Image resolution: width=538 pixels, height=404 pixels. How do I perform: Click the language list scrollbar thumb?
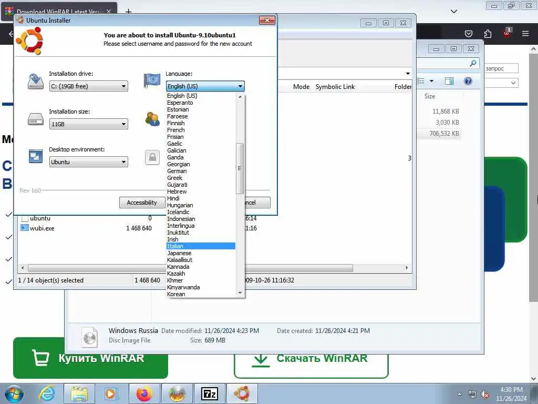click(x=240, y=168)
